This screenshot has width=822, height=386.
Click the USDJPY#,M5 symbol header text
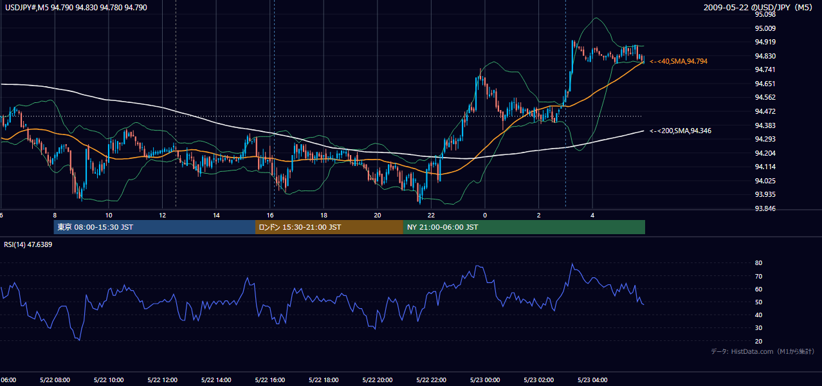point(75,8)
